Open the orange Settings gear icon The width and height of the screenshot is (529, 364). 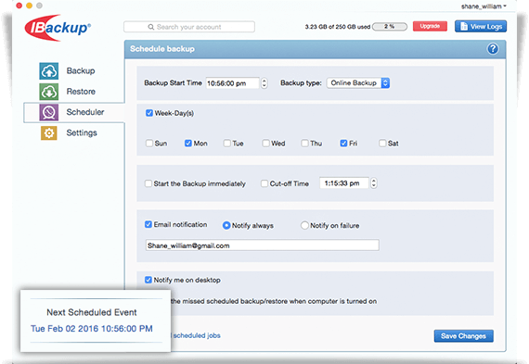pos(49,133)
